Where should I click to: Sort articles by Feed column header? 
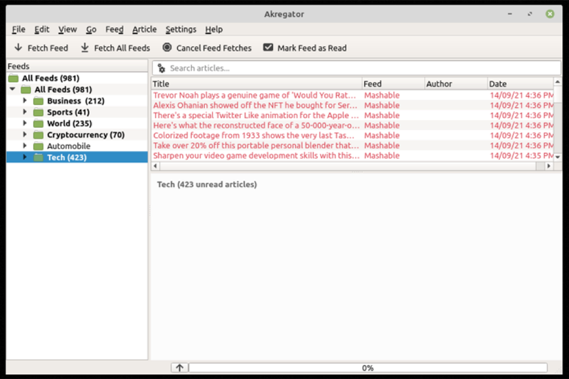pyautogui.click(x=393, y=84)
